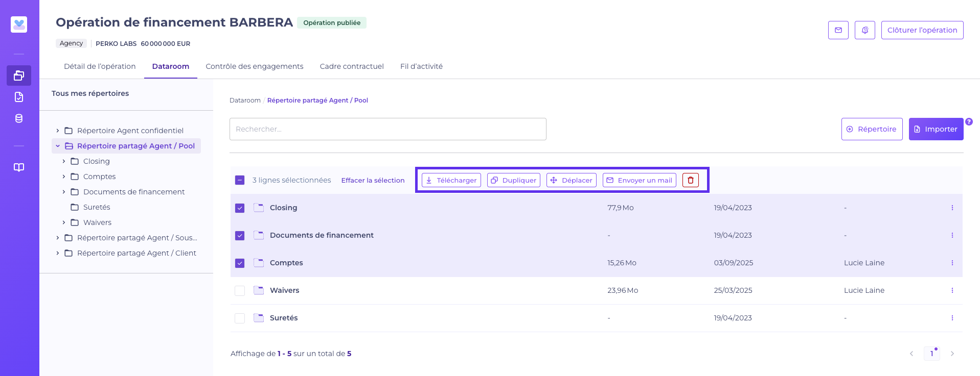This screenshot has height=376, width=980.
Task: Click the Importer button
Action: (936, 129)
